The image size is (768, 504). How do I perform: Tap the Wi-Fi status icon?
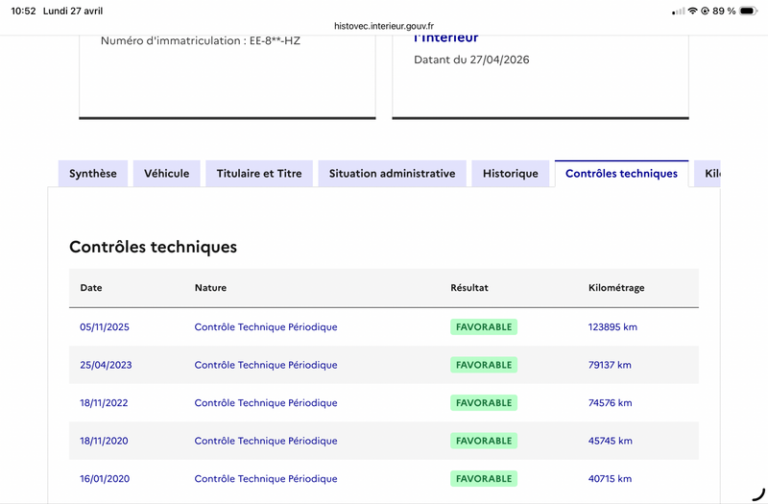(x=692, y=11)
